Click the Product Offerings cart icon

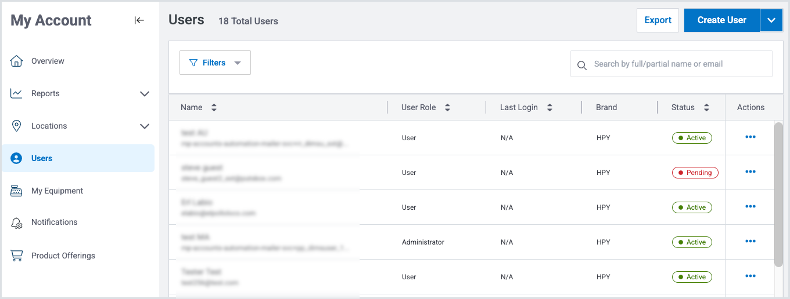coord(16,256)
